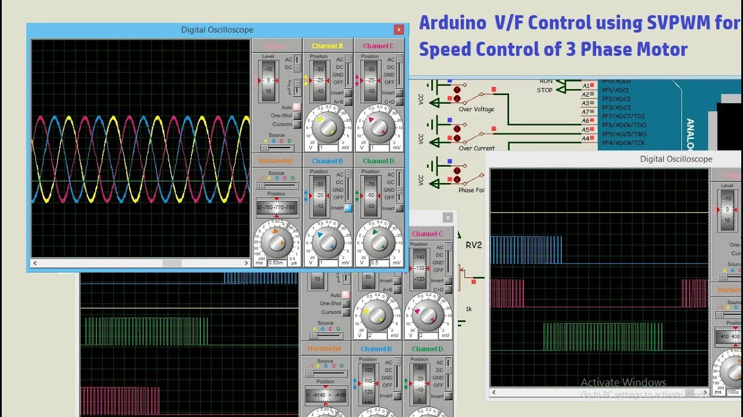Image resolution: width=743 pixels, height=417 pixels.
Task: Click Channel B blue position arrows, front oscilloscope
Action: (306, 196)
